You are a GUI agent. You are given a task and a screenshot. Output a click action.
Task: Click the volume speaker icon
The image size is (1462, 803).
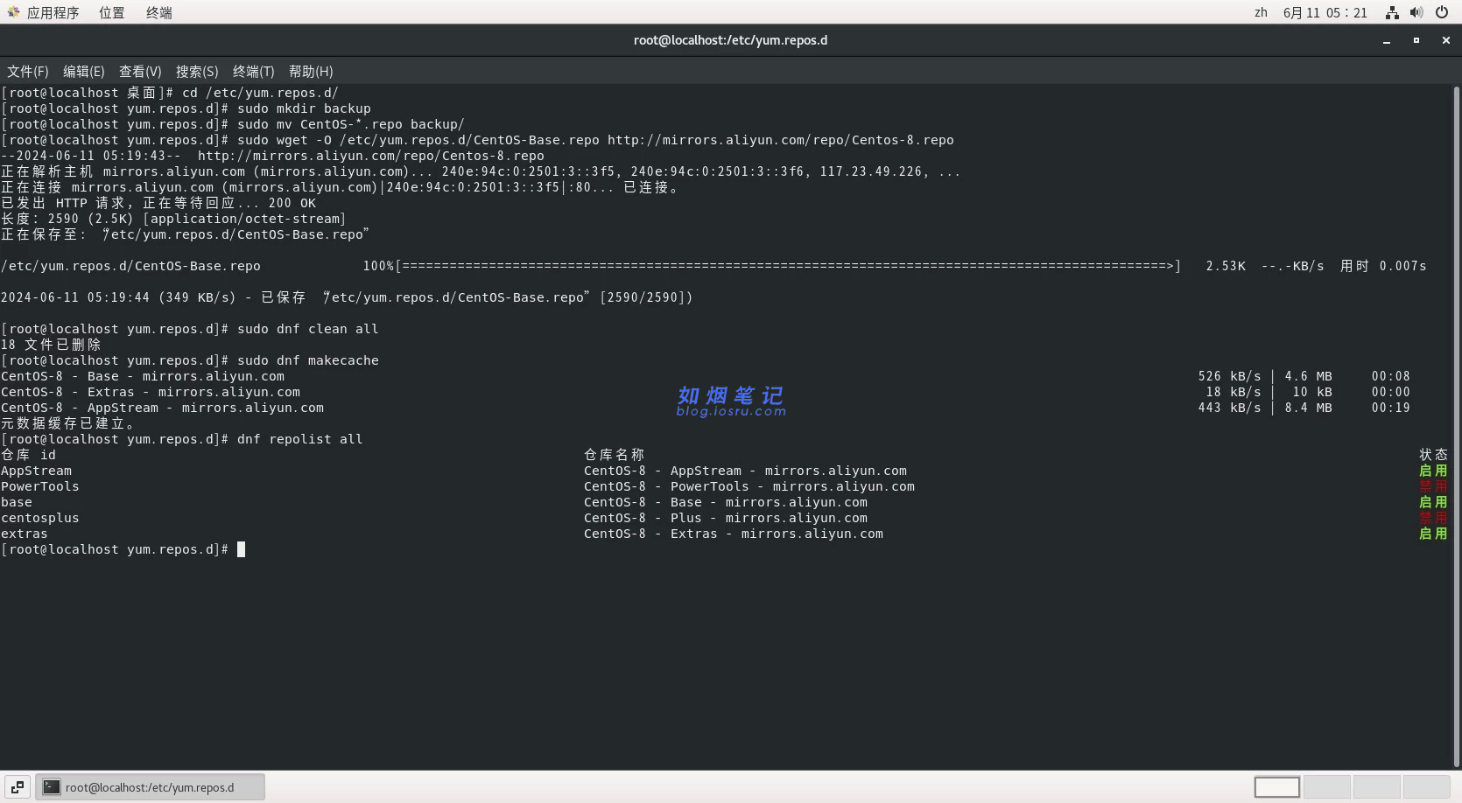1416,12
